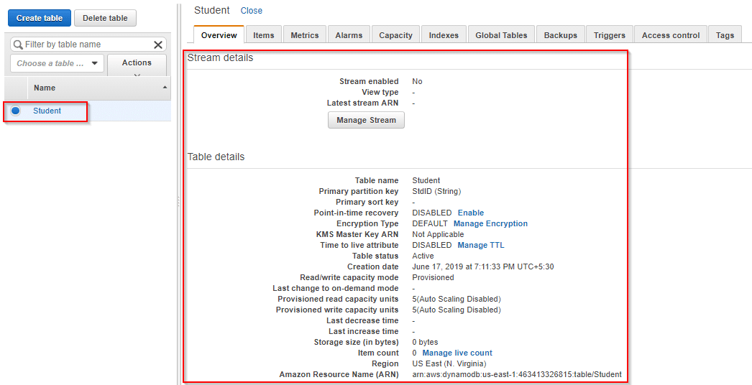Switch to the Items tab
This screenshot has height=385, width=752.
coord(264,35)
